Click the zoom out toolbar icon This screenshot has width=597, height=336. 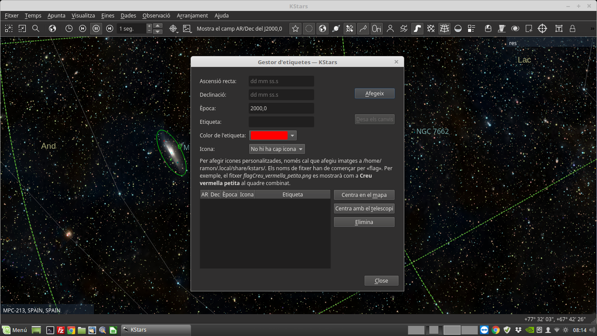coord(22,28)
